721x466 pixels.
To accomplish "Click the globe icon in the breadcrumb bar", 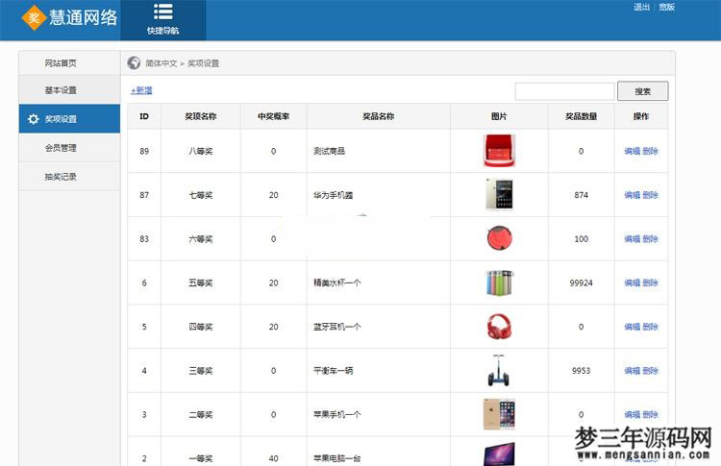I will click(134, 63).
